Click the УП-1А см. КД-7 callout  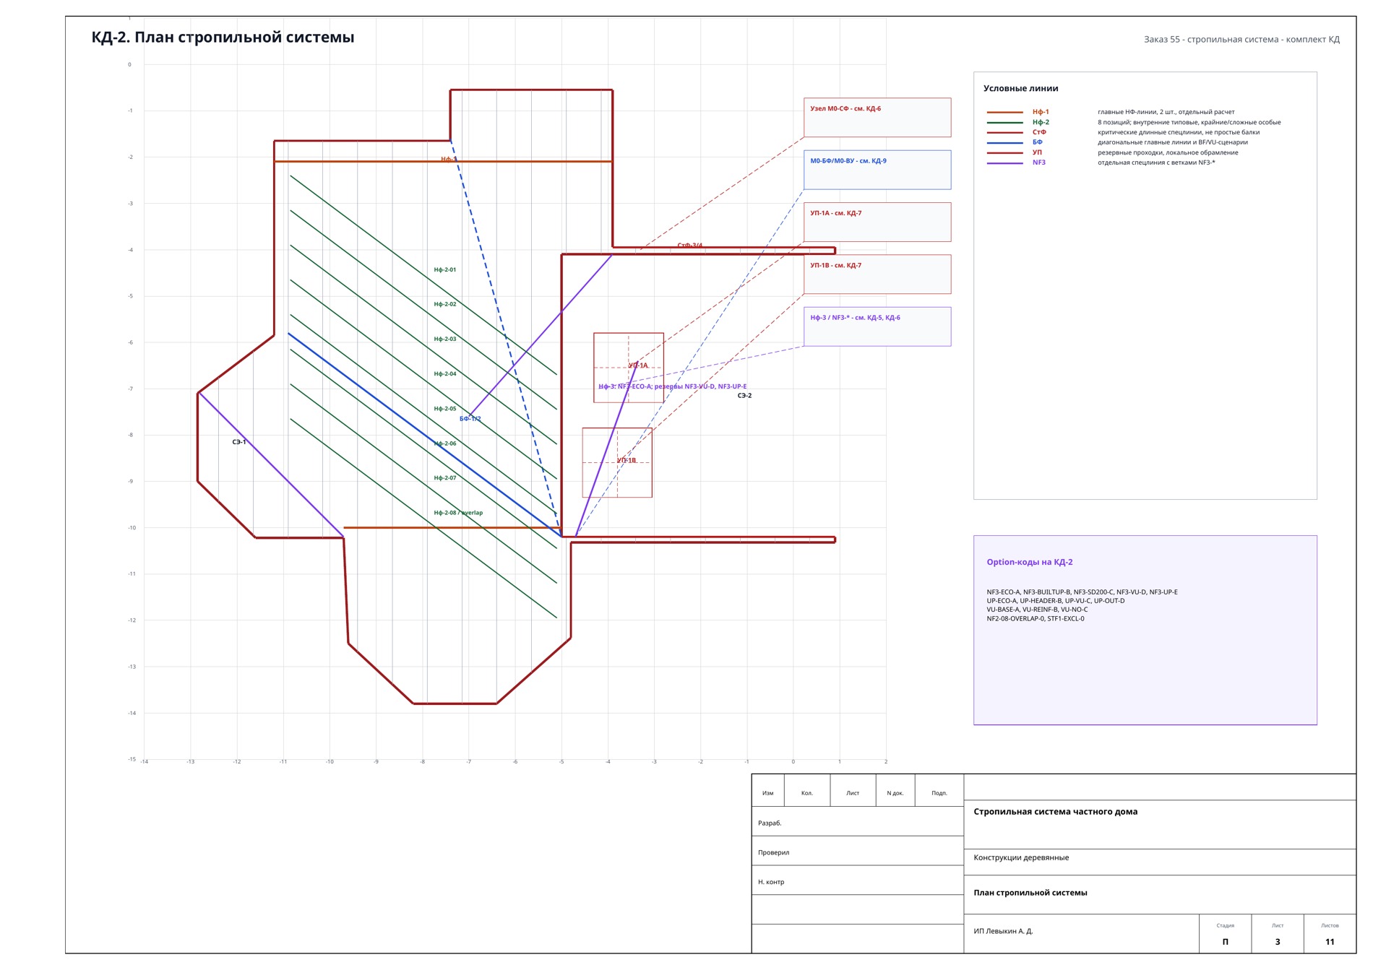click(877, 222)
